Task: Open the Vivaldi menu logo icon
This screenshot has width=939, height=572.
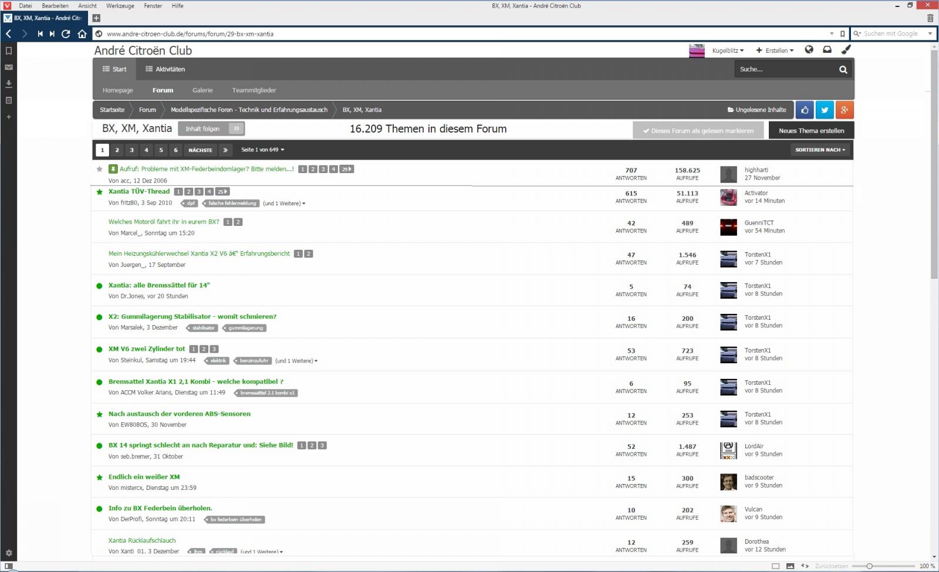Action: (7, 5)
